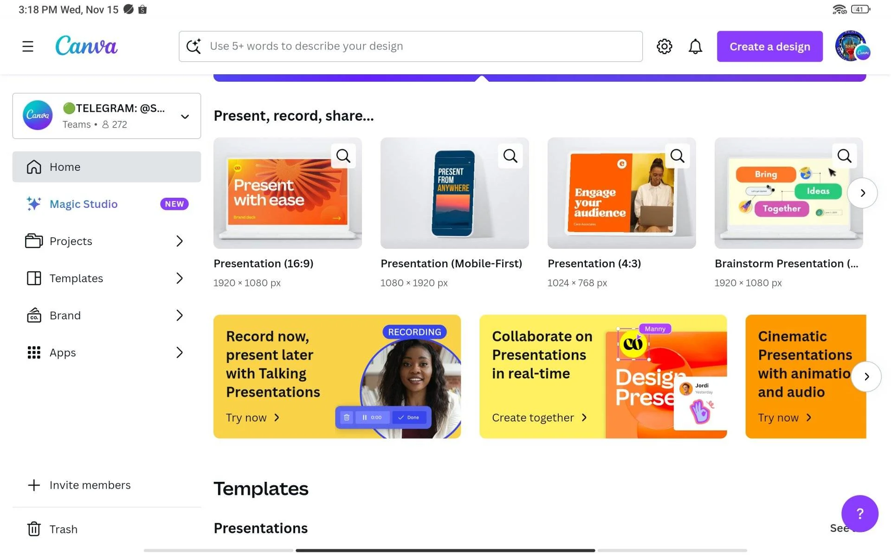
Task: Click Try now on Cinematic Presentations card
Action: tap(785, 417)
